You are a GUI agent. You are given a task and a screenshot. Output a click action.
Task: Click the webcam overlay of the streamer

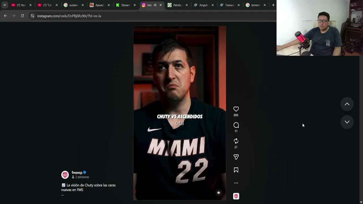pyautogui.click(x=320, y=28)
